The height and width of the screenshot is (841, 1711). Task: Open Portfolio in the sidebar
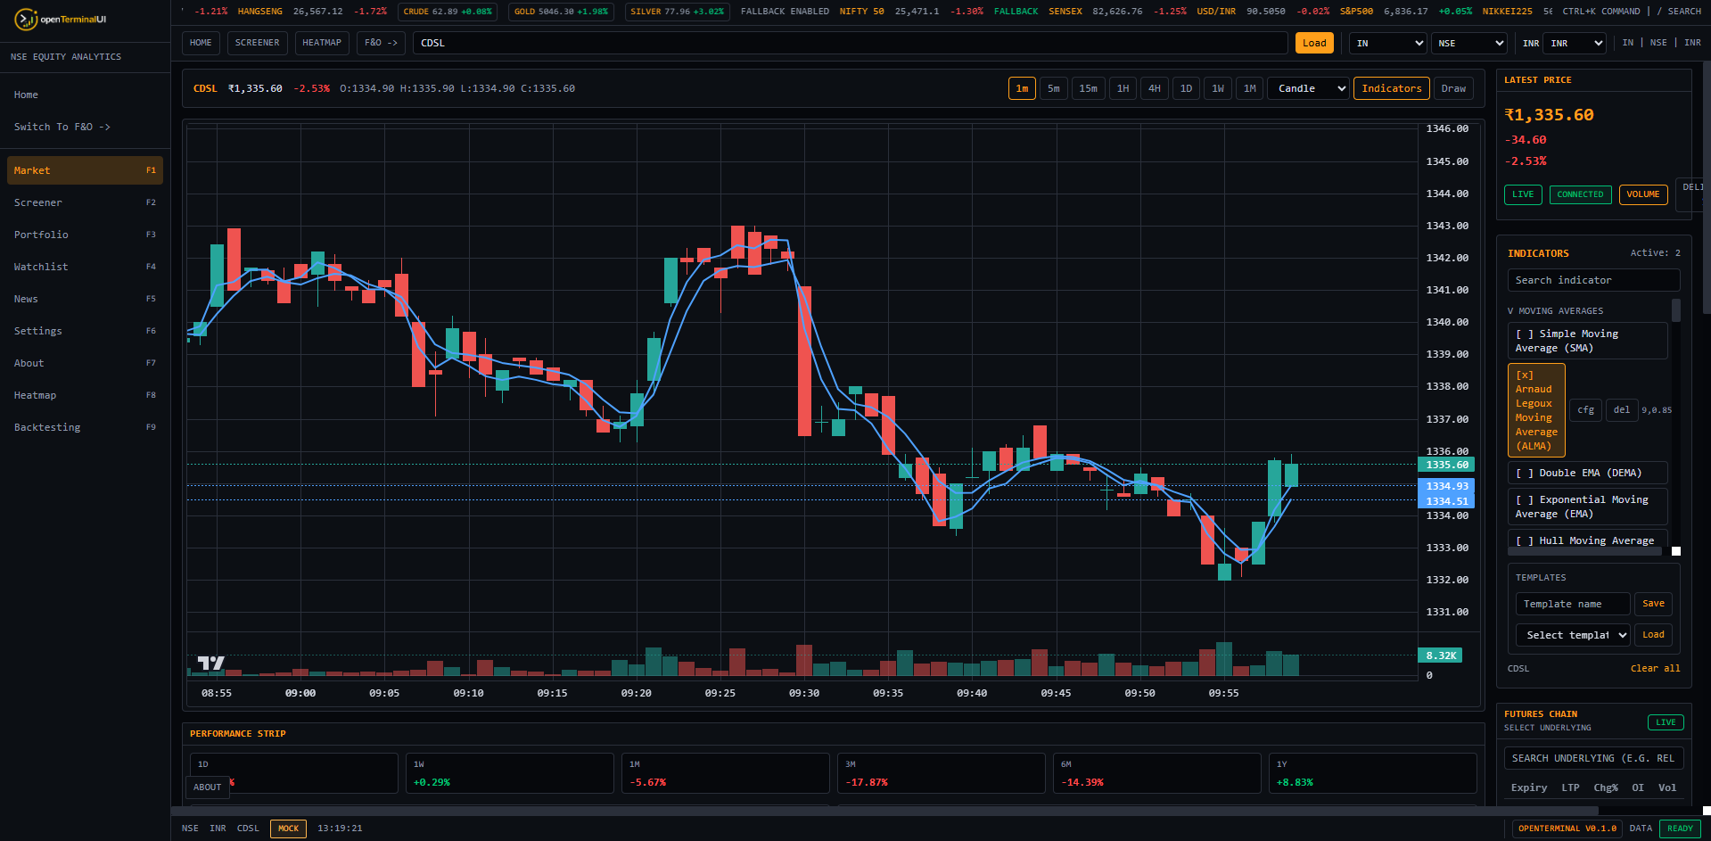tap(85, 235)
